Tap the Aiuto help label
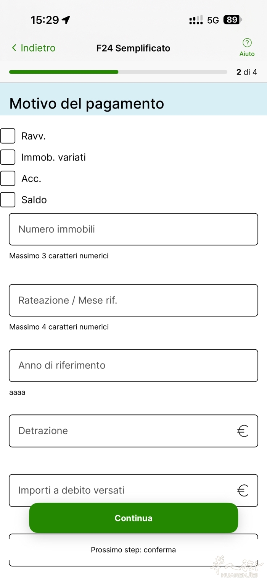This screenshot has height=581, width=267. click(247, 54)
